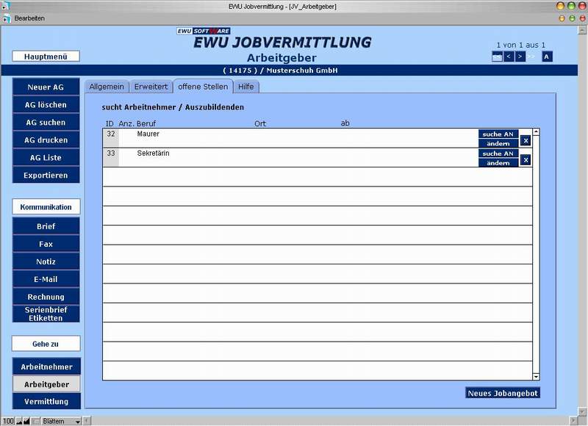Open the Hilfe tab
Screen dimensions: 588x426
(x=246, y=87)
